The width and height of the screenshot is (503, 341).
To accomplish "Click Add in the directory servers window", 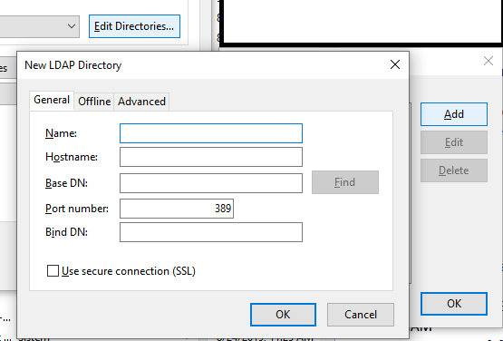I will point(454,114).
